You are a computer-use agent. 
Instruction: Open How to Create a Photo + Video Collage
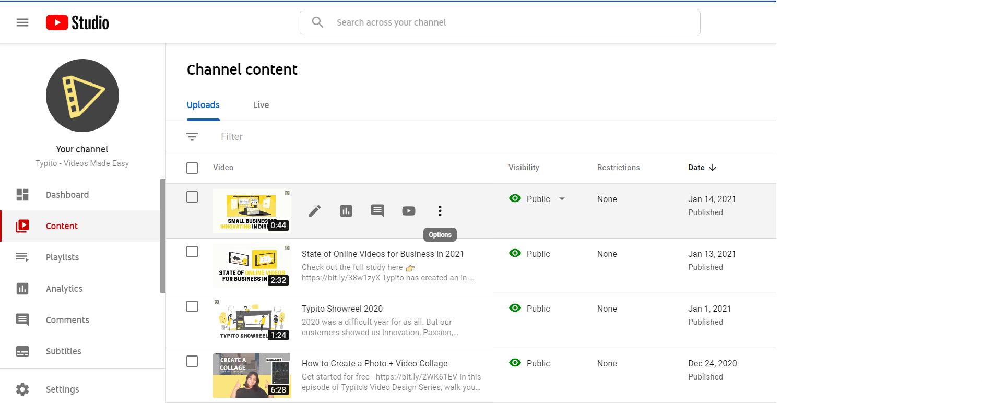[374, 363]
